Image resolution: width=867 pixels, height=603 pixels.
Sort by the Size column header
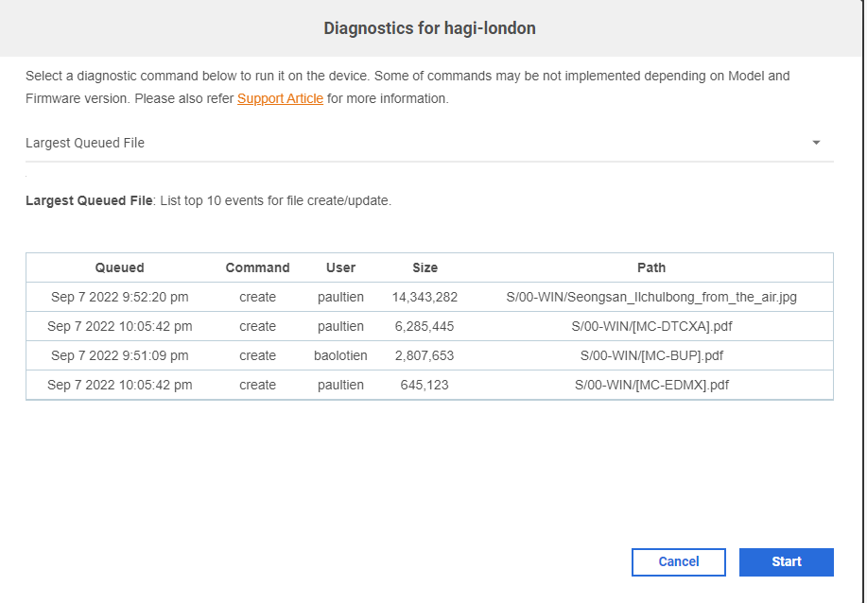425,267
